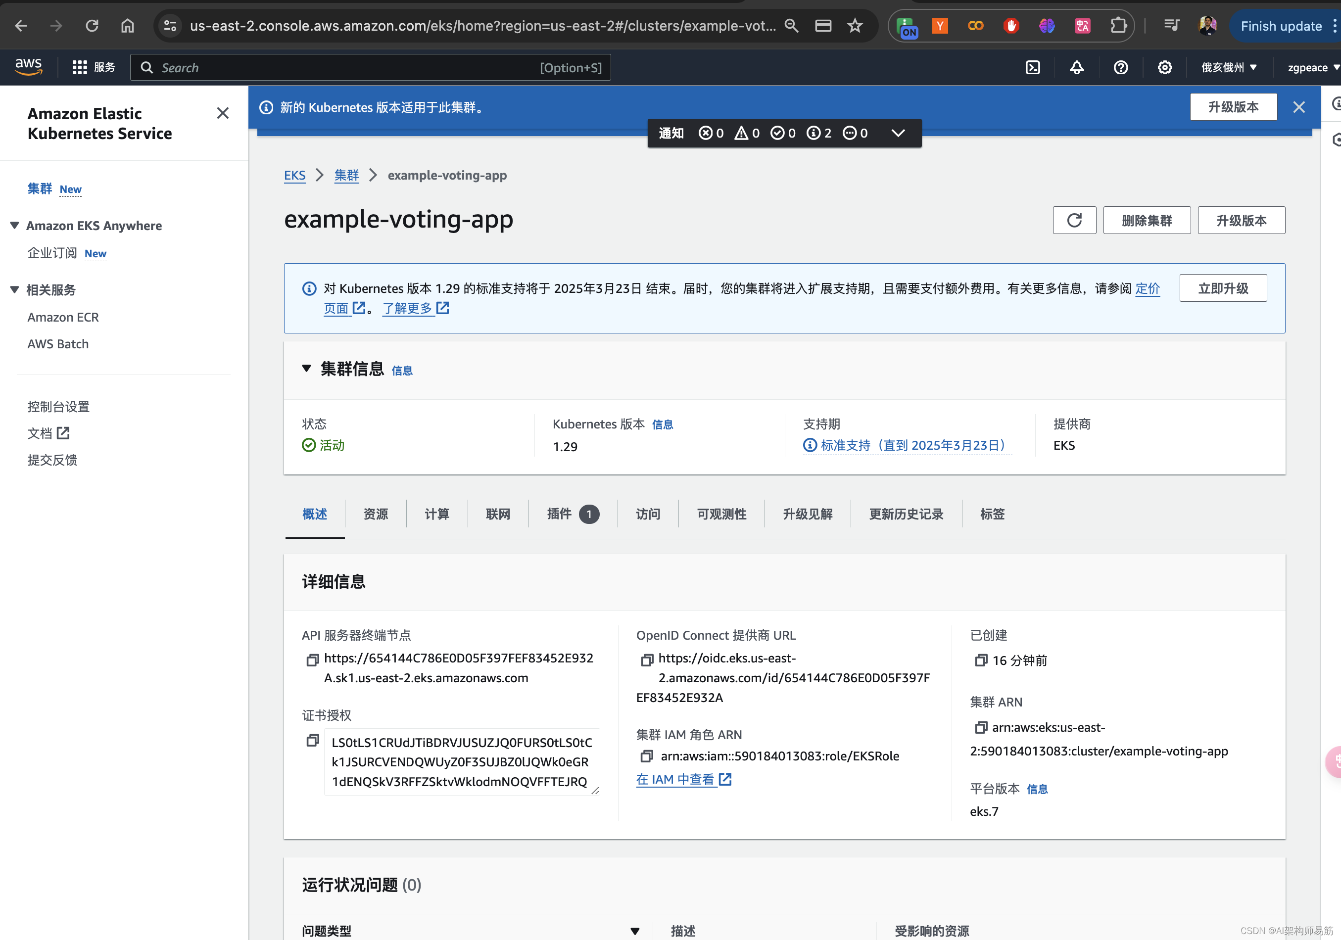
Task: Collapse the 相关服务 section
Action: (x=15, y=289)
